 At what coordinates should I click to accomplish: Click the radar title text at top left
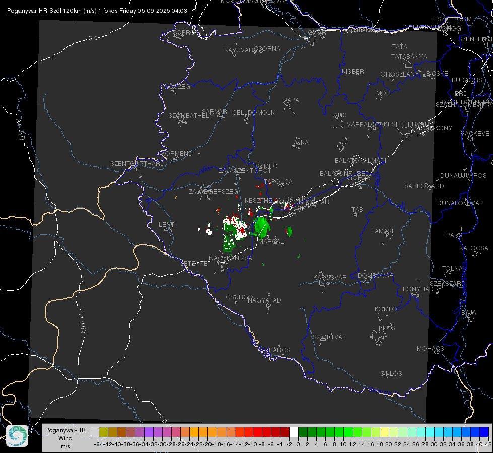[x=97, y=11]
